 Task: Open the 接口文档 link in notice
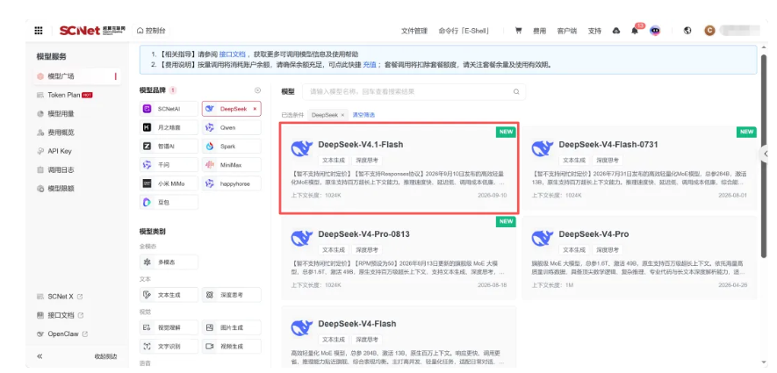point(233,54)
